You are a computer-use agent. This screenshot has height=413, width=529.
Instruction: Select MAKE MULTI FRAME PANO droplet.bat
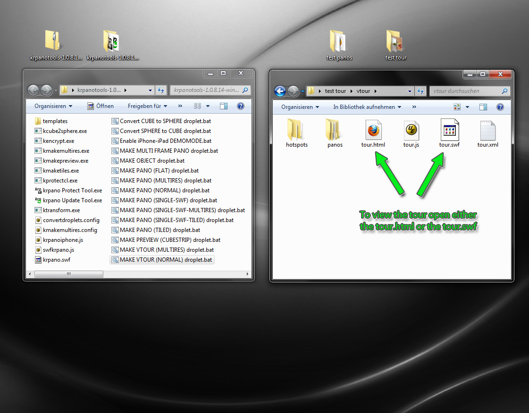pyautogui.click(x=165, y=151)
